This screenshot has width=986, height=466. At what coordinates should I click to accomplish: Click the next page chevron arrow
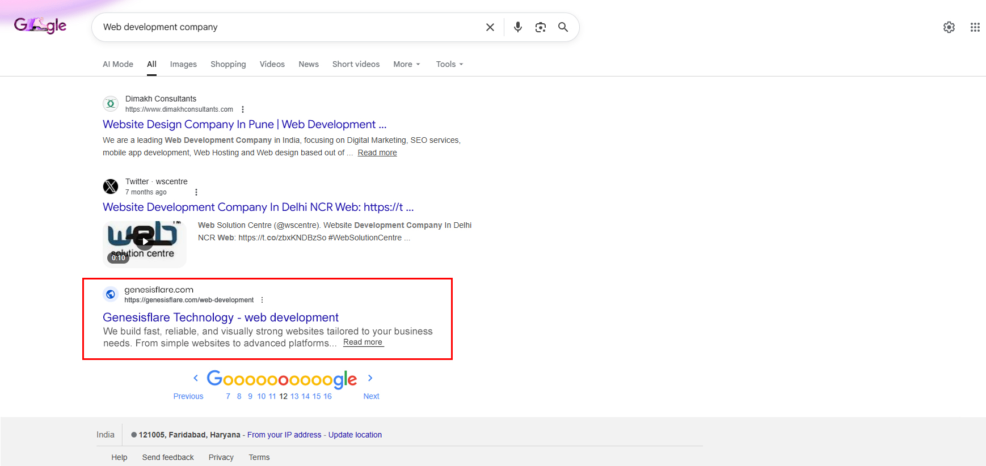(370, 378)
